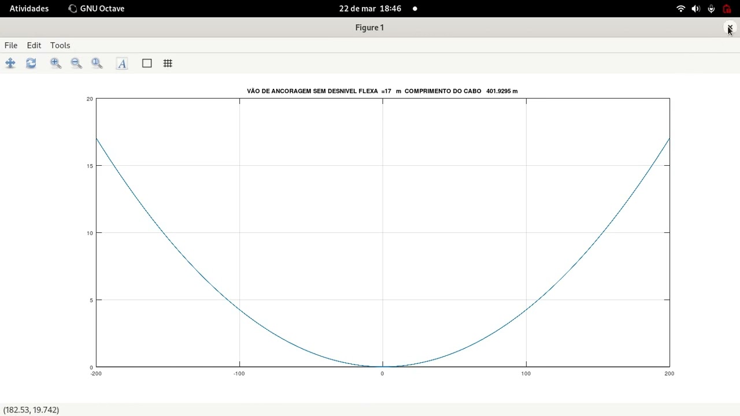Click the Automatic limits zoom icon
The width and height of the screenshot is (740, 416).
pos(97,64)
